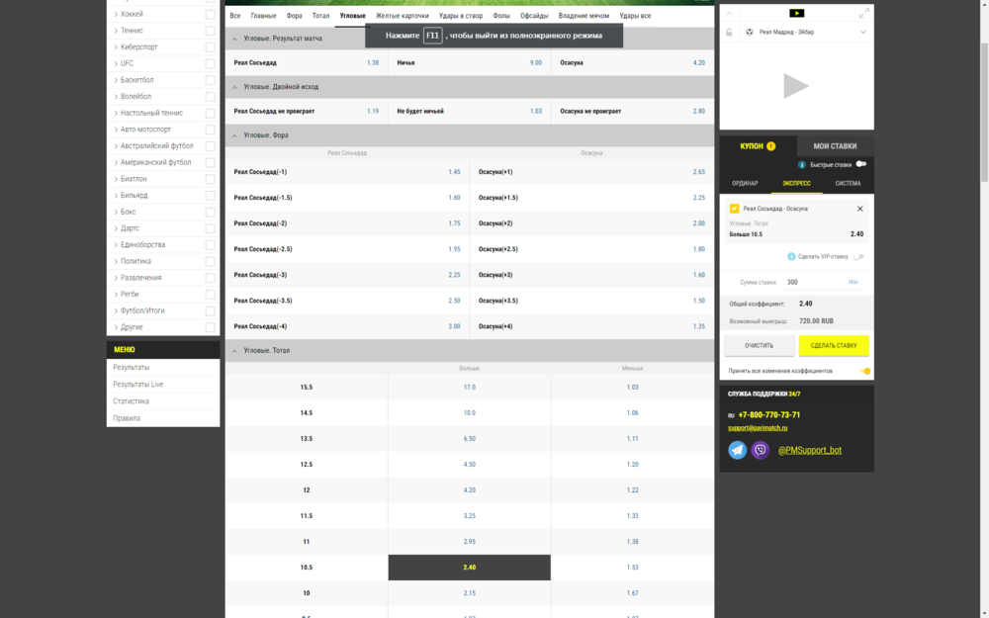Open the Реал Мадрид - Эйбар match dropdown
Viewport: 989px width, 618px height.
click(x=862, y=33)
